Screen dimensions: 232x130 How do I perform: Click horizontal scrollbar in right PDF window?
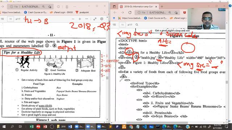(x=157, y=123)
